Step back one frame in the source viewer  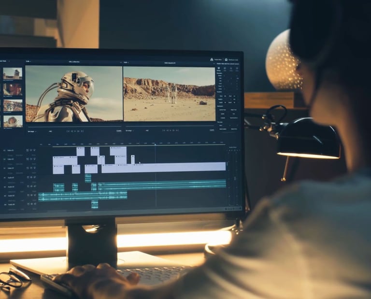pyautogui.click(x=71, y=131)
